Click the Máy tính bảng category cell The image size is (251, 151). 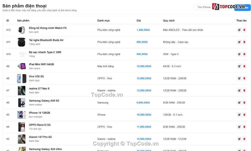pos(105,66)
